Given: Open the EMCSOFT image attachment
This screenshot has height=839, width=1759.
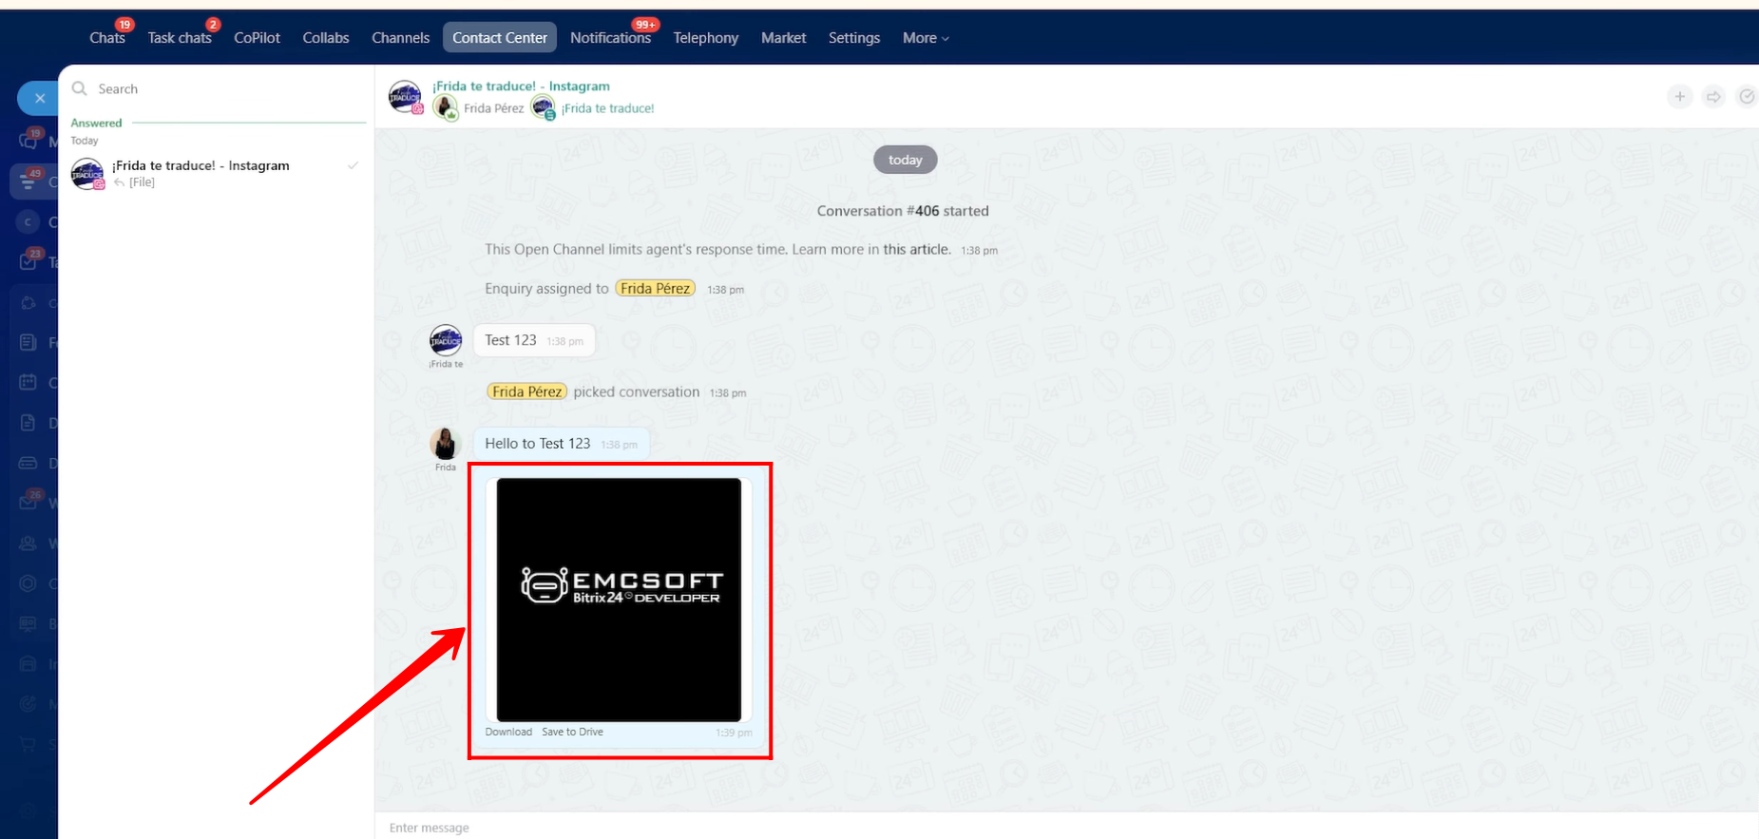Looking at the screenshot, I should click(x=619, y=600).
